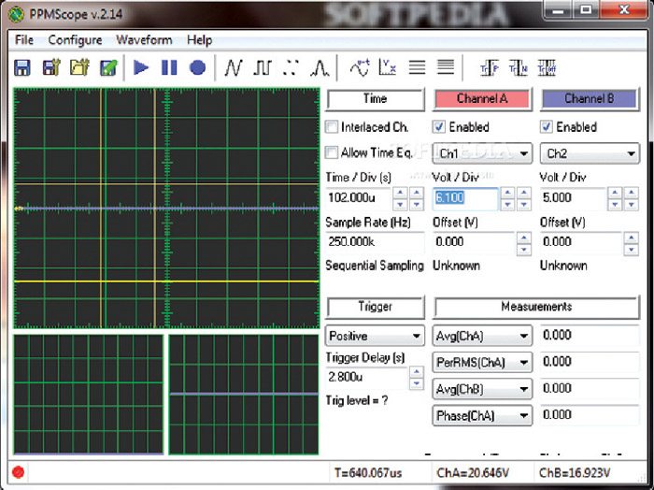Click the round record button in toolbar
This screenshot has width=654, height=490.
point(197,67)
